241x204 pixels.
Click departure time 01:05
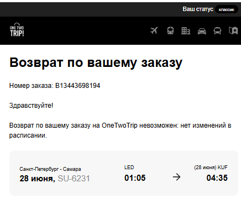[x=135, y=178]
